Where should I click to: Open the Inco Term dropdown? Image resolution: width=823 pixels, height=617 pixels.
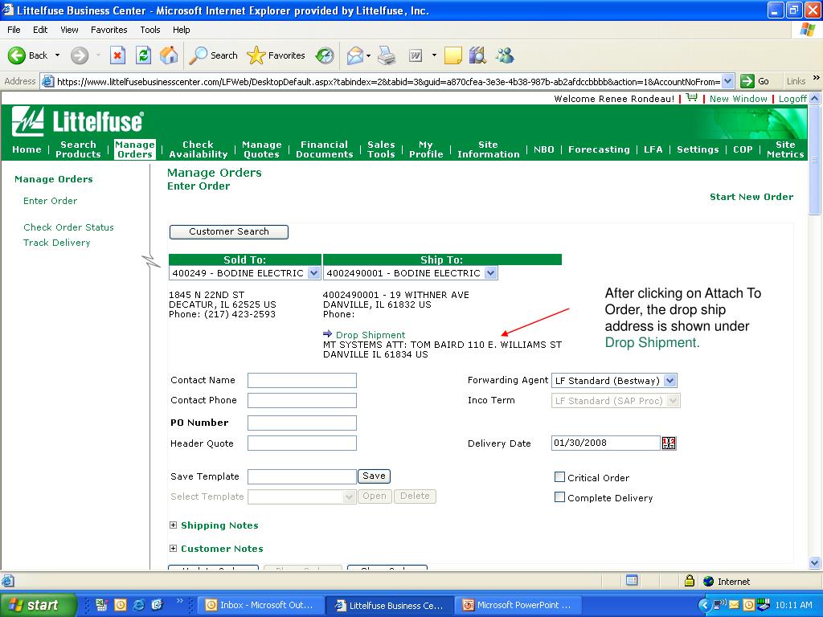click(x=674, y=401)
